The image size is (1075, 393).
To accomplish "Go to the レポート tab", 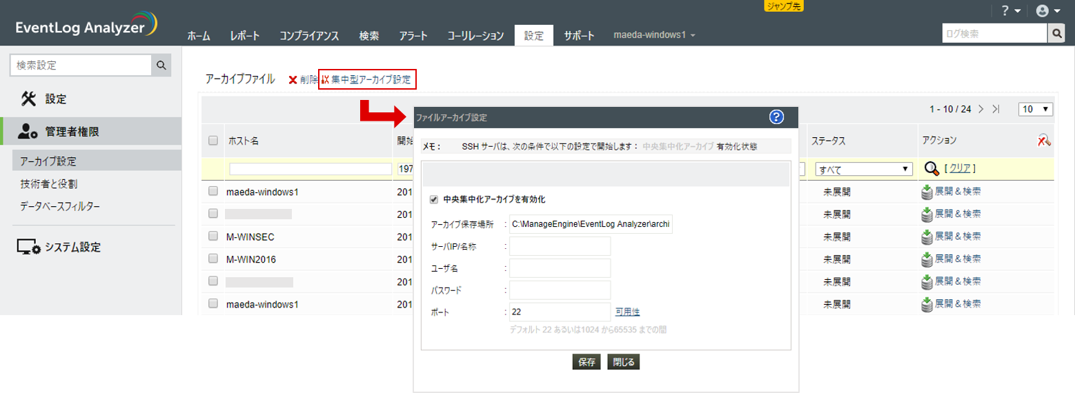I will point(245,36).
